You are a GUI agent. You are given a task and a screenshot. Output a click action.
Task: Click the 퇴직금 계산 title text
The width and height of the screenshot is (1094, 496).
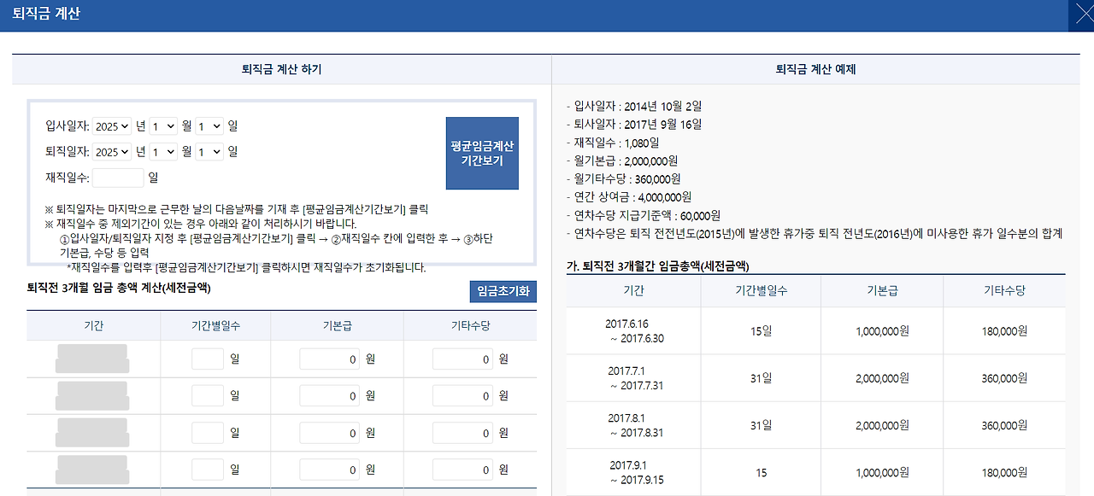pyautogui.click(x=46, y=15)
